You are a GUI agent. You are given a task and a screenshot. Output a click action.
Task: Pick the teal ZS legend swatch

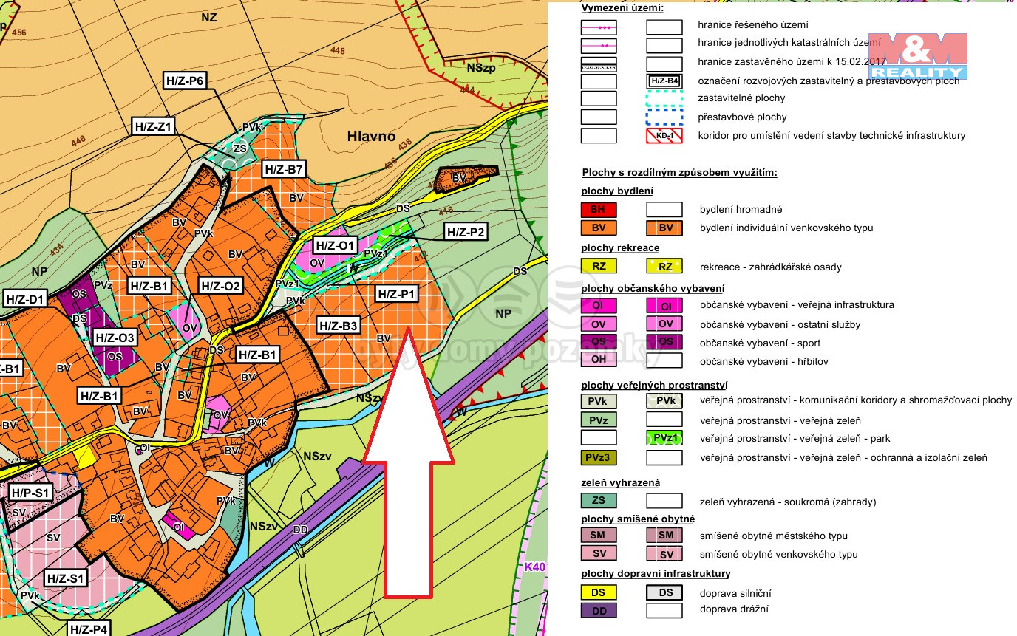click(599, 502)
